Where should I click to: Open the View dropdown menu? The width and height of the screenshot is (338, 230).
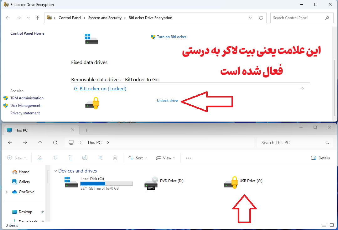[x=165, y=158]
